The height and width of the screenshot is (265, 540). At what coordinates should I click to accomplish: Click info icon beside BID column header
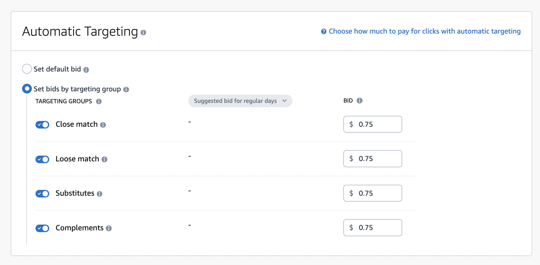pyautogui.click(x=359, y=101)
